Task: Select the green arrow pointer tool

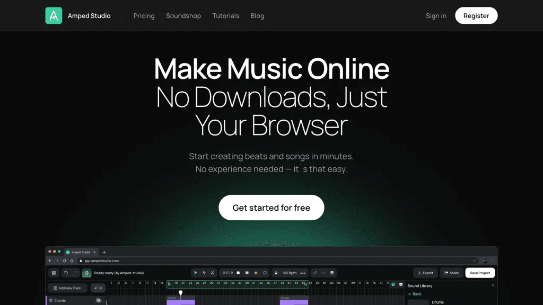Action: pyautogui.click(x=196, y=273)
